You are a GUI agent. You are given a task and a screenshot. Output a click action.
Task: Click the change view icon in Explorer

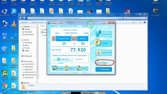pos(133,22)
